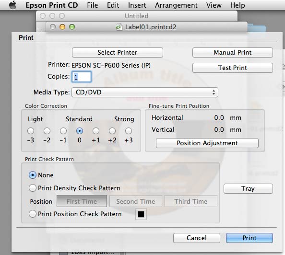
Task: Open the View menu
Action: click(214, 5)
